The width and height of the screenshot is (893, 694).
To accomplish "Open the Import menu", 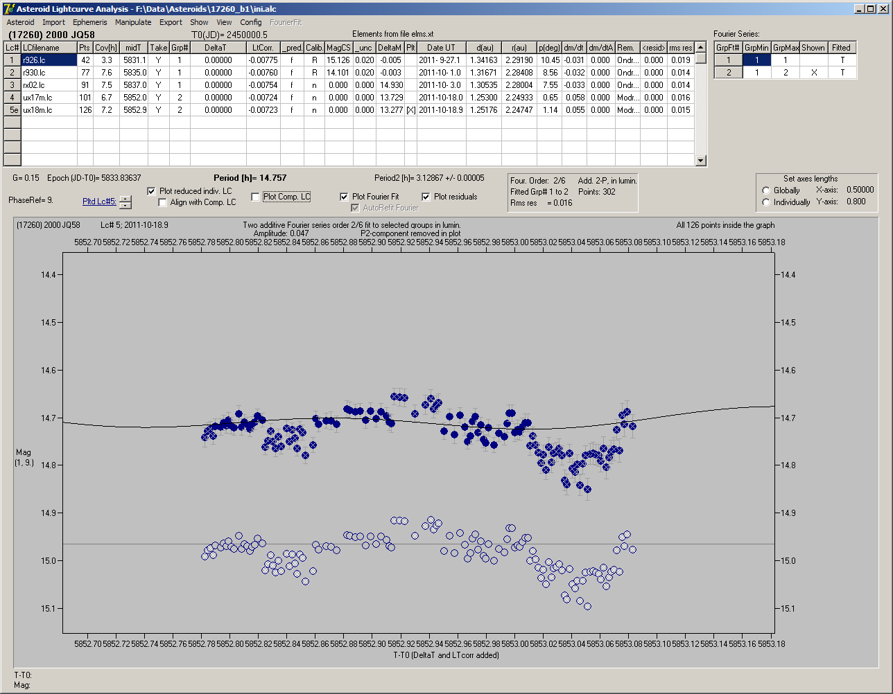I will click(53, 22).
